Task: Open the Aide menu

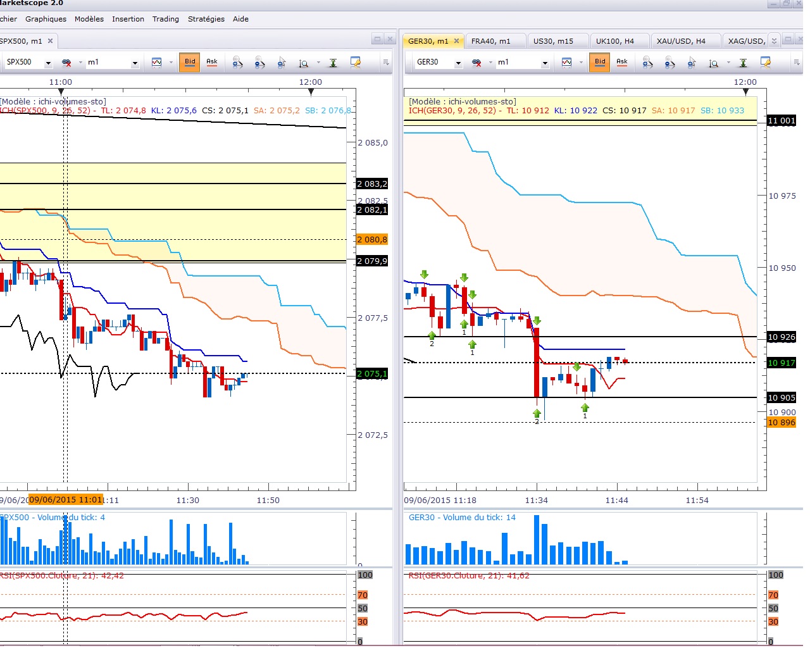Action: (x=240, y=19)
